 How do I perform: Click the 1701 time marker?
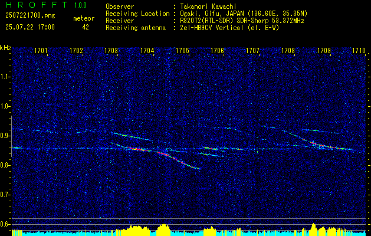coord(41,51)
